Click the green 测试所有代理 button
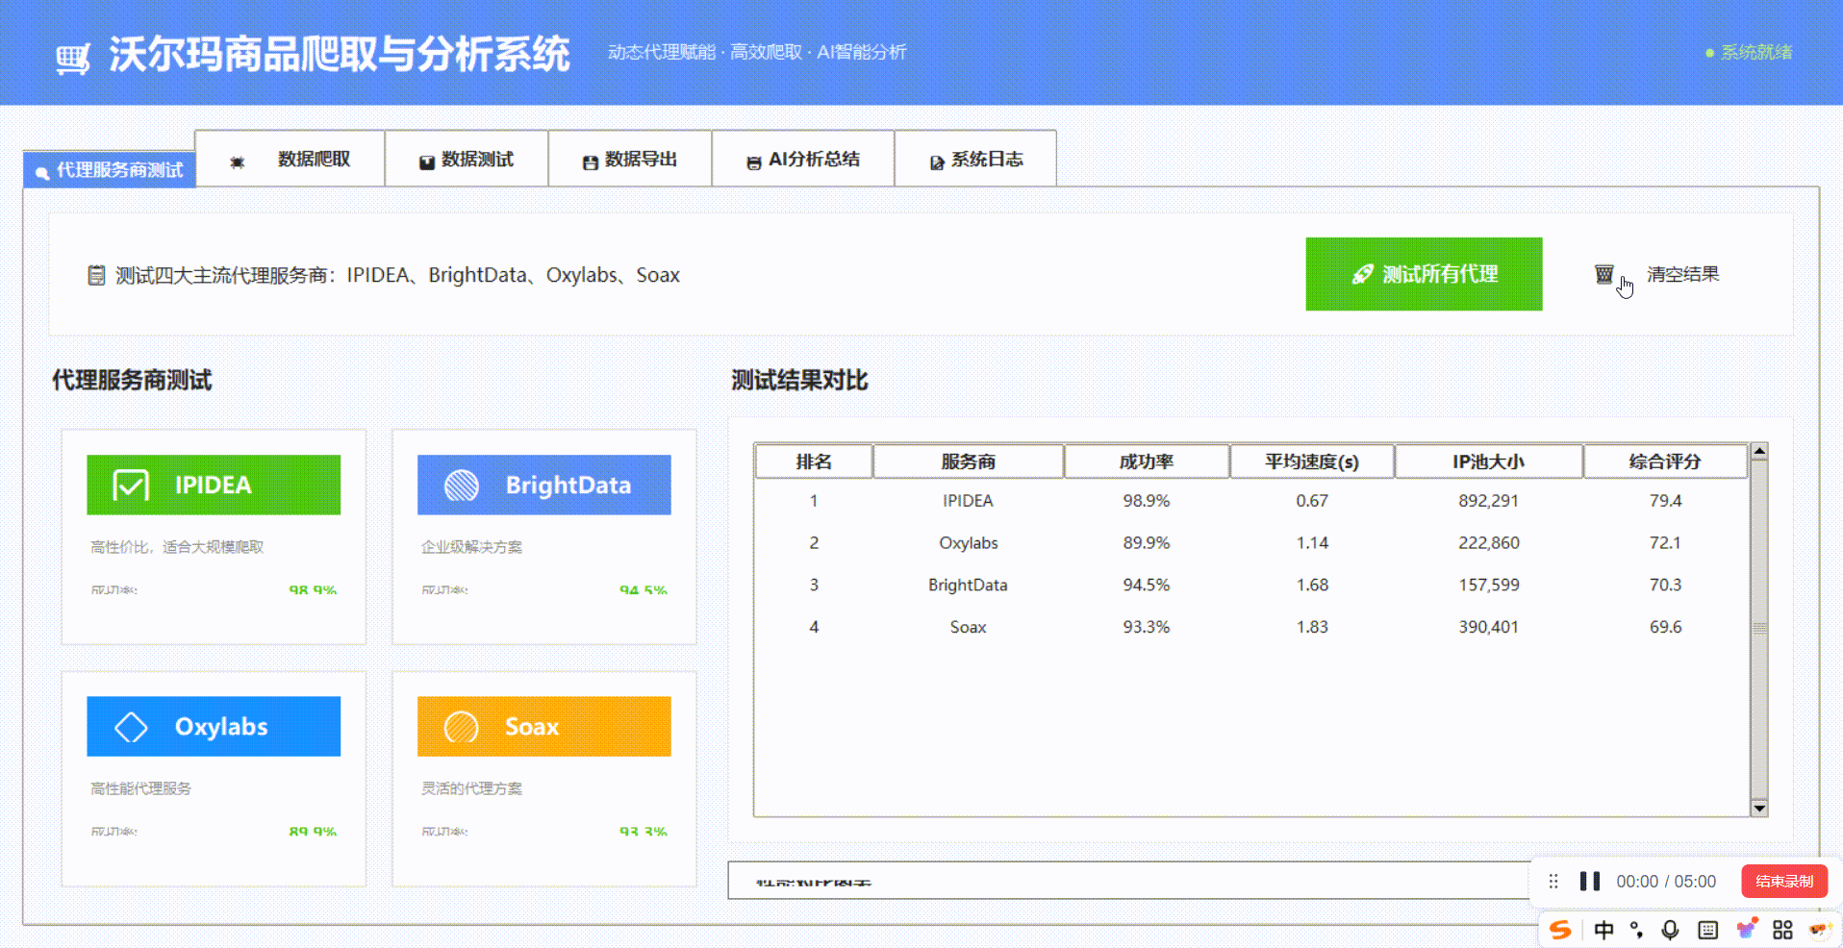This screenshot has height=948, width=1843. coord(1424,274)
